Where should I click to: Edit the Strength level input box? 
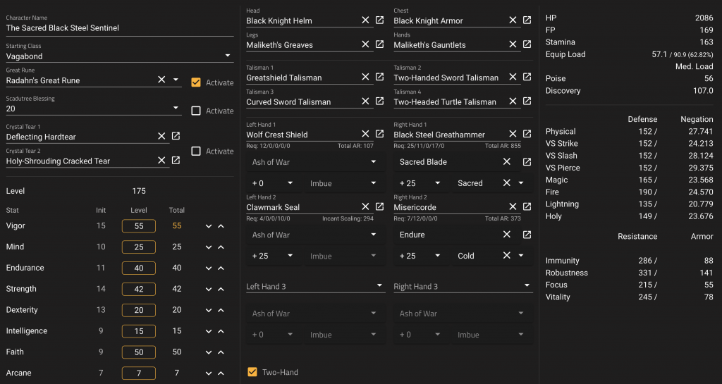click(139, 289)
